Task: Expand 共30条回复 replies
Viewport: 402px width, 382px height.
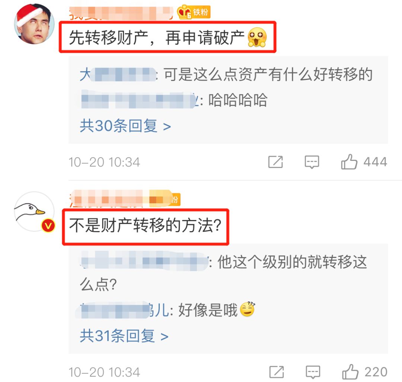Action: click(125, 126)
